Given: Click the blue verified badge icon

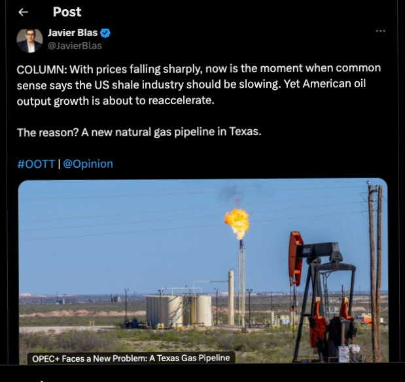Looking at the screenshot, I should click(x=105, y=33).
